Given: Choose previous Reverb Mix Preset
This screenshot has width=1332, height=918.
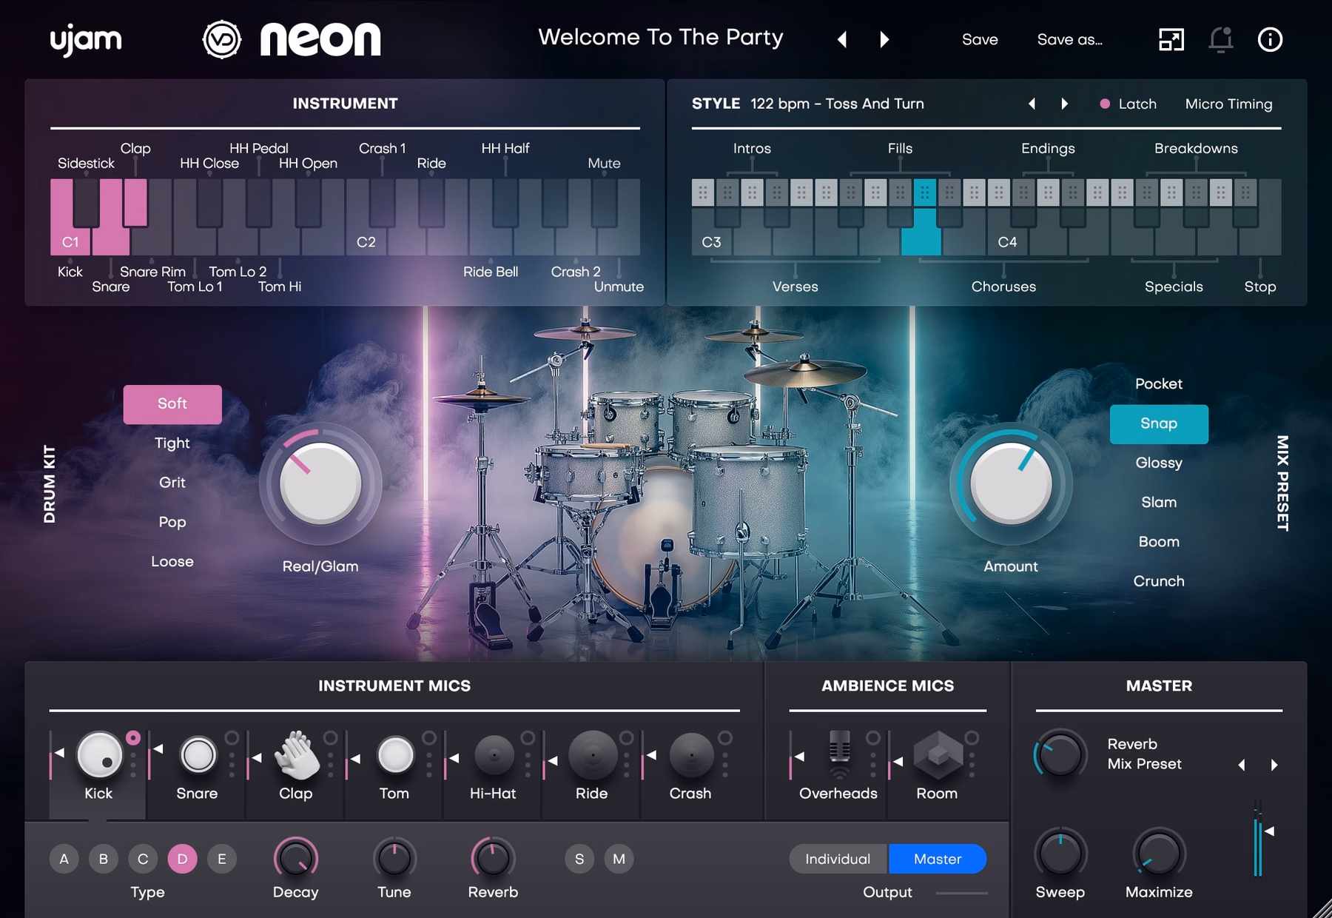Looking at the screenshot, I should pyautogui.click(x=1242, y=765).
